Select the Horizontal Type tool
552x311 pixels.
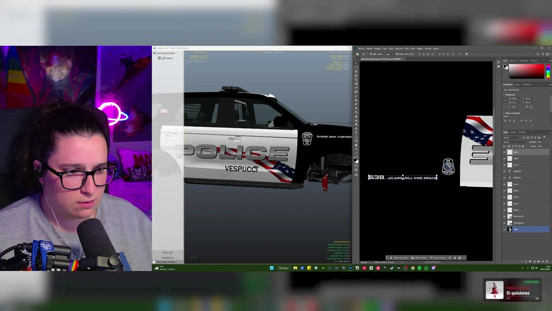[356, 133]
